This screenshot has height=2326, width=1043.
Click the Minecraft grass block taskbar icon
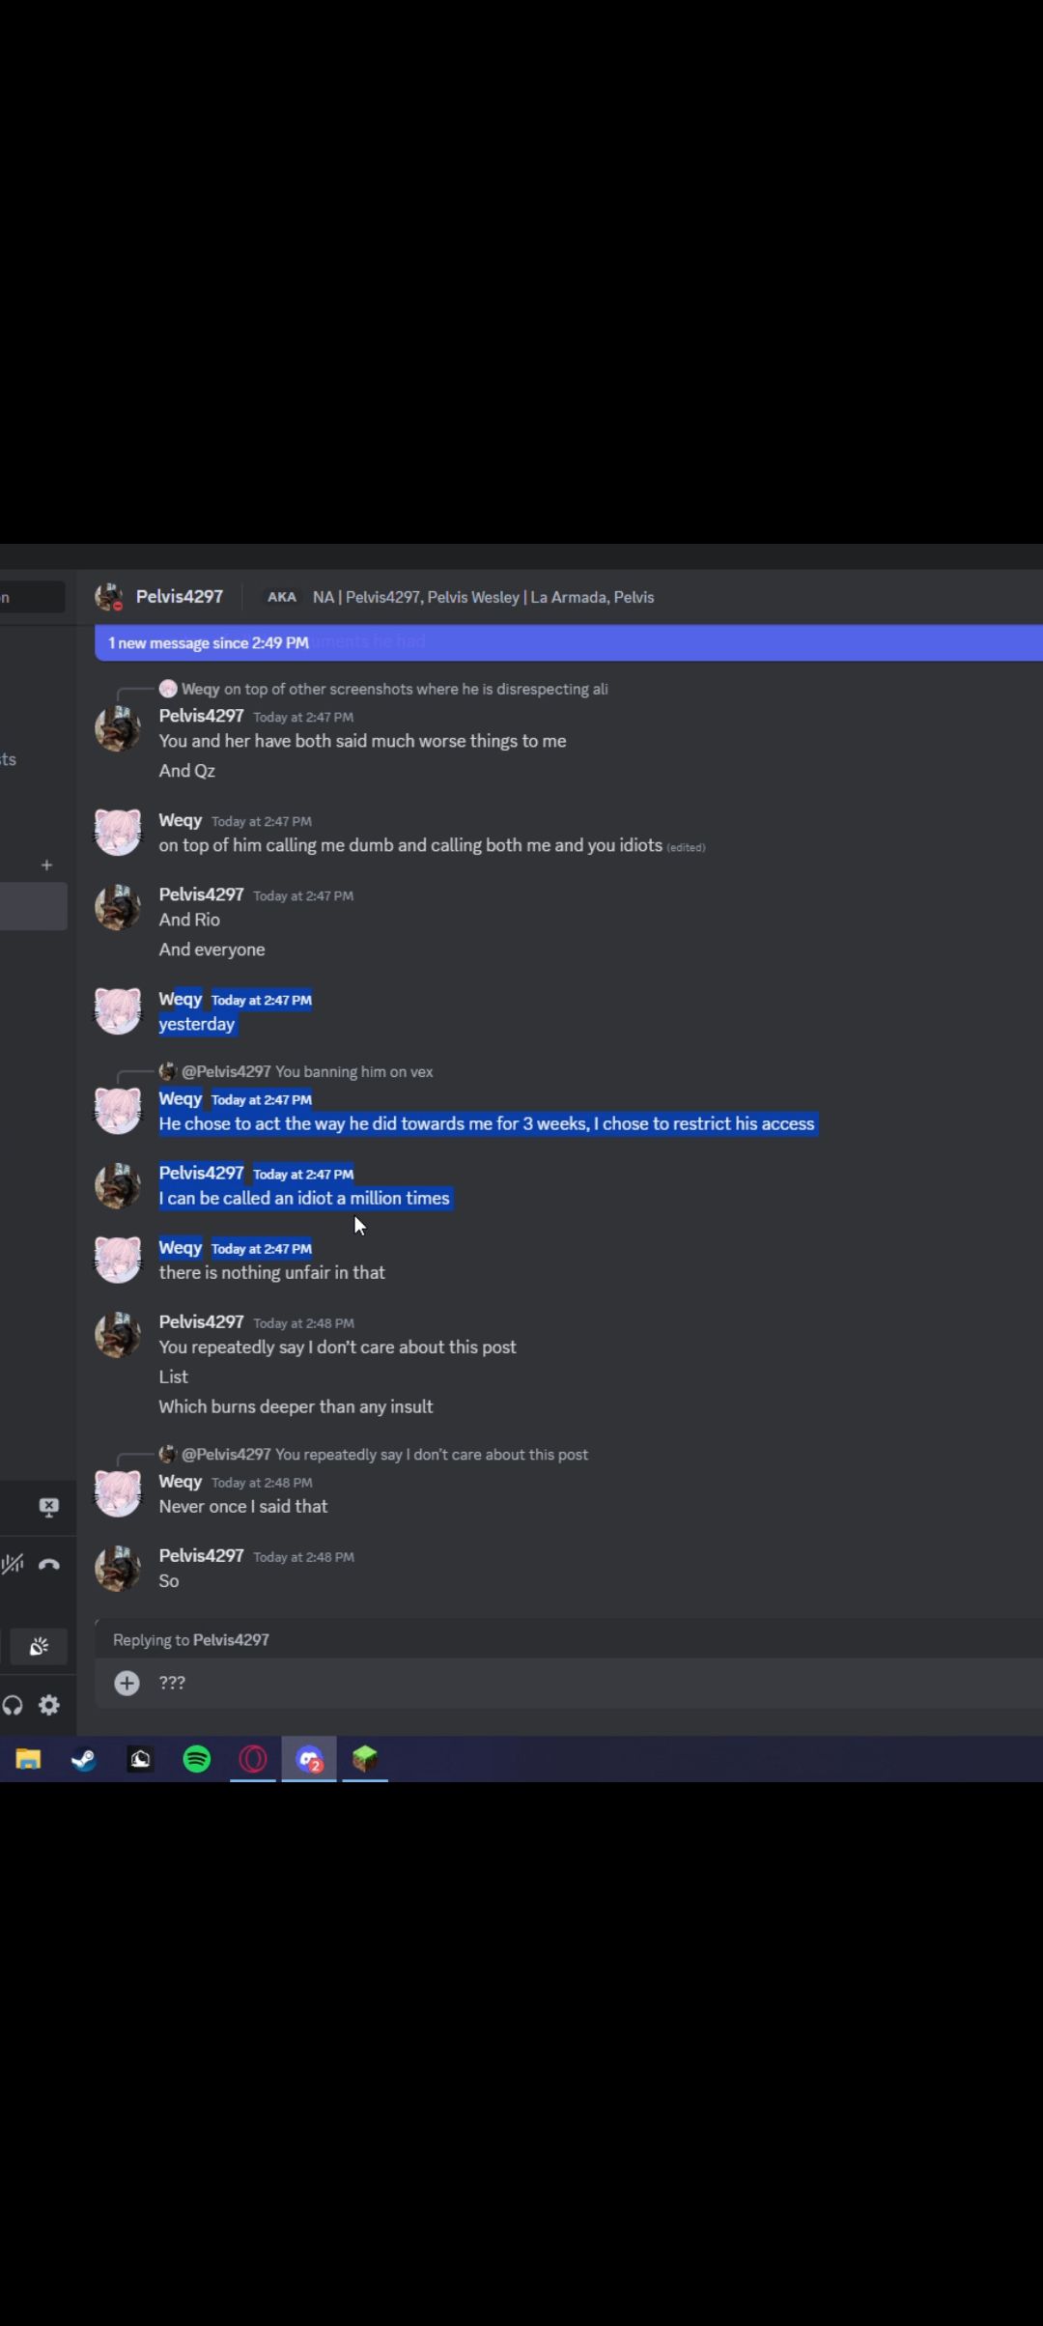click(365, 1759)
